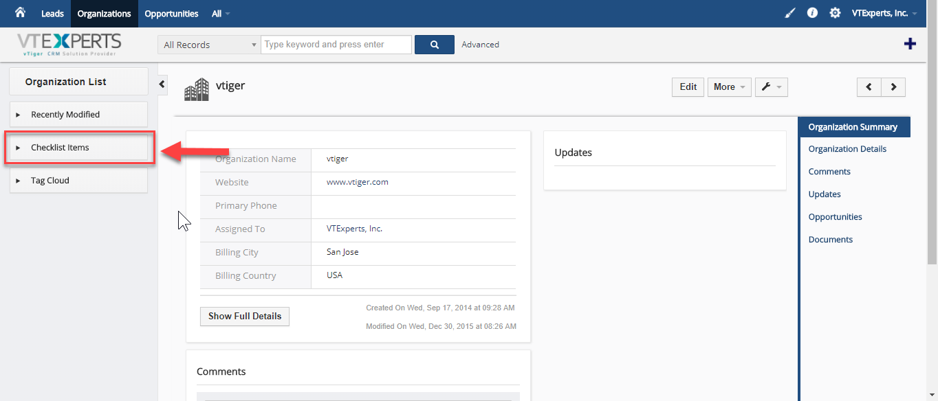Click the keyword search input field
This screenshot has height=401, width=938.
(x=336, y=45)
